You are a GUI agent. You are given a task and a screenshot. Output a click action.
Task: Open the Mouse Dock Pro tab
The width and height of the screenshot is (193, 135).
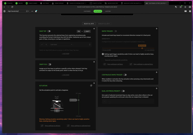[111, 3]
